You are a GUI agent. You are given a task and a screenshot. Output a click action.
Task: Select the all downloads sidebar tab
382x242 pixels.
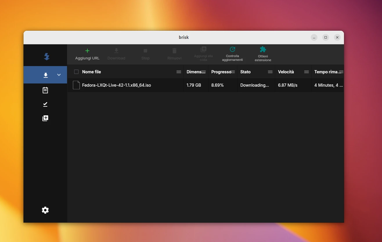(46, 75)
